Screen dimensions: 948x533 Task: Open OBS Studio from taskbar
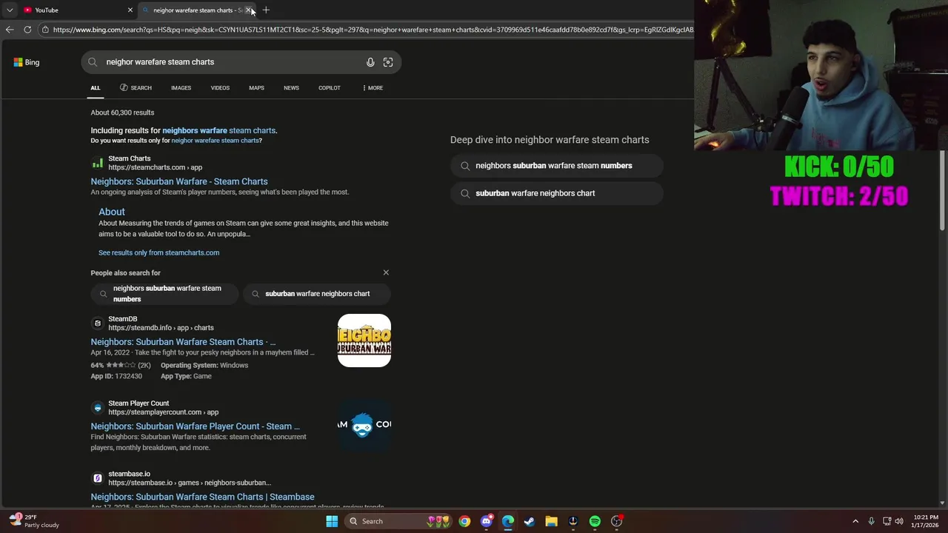[616, 521]
